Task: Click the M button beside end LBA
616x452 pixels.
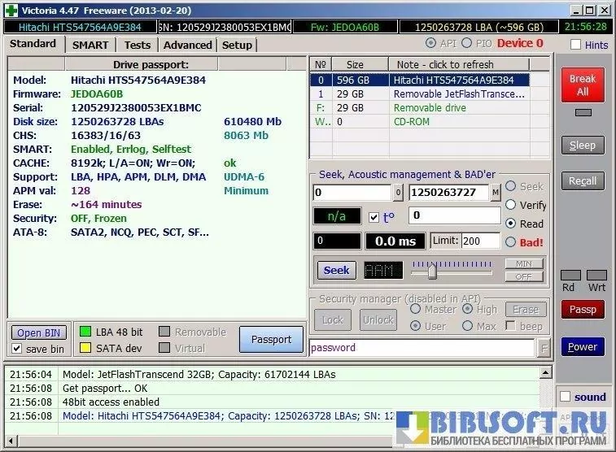Action: [x=496, y=193]
